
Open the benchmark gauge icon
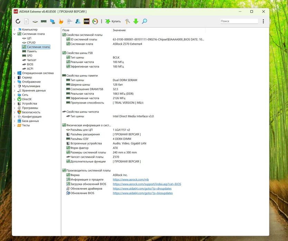point(95,21)
